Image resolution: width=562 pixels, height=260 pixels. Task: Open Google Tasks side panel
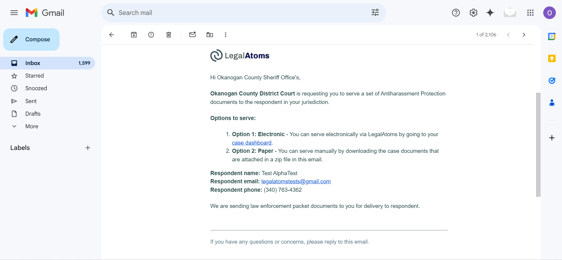coord(552,81)
